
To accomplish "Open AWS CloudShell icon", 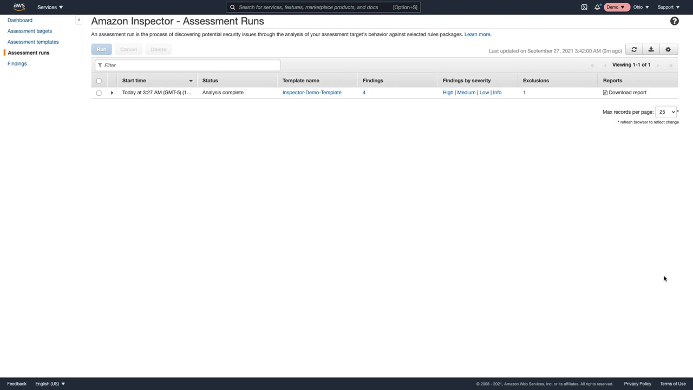I will coord(584,7).
